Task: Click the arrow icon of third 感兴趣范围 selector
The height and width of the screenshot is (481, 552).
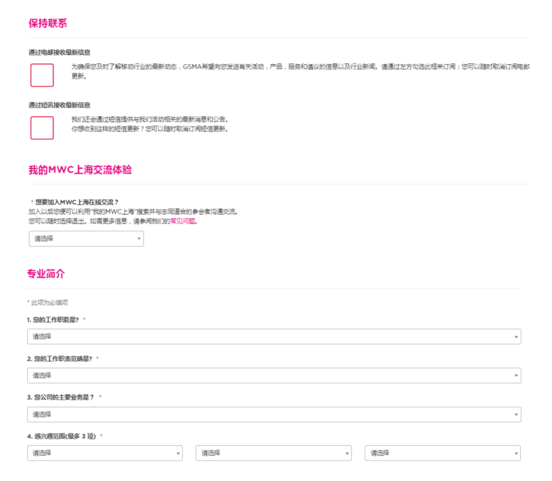Action: [x=516, y=453]
